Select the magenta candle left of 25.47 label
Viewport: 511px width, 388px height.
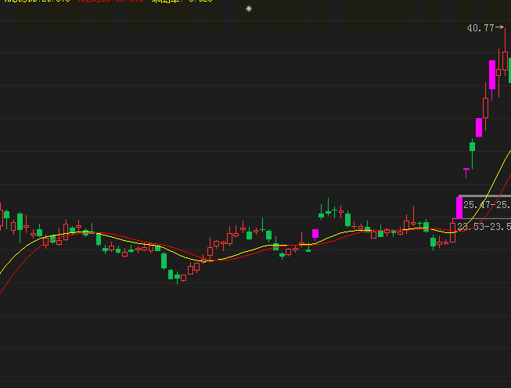point(459,207)
